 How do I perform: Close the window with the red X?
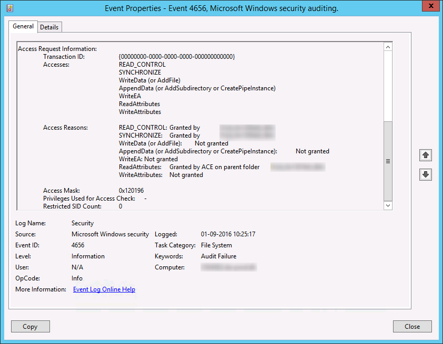click(431, 6)
